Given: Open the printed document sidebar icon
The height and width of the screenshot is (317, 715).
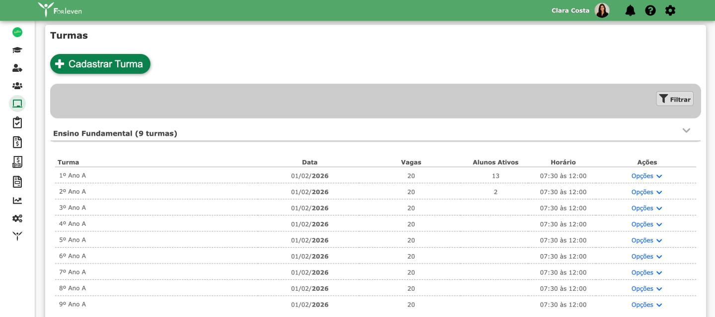Looking at the screenshot, I should tap(17, 182).
